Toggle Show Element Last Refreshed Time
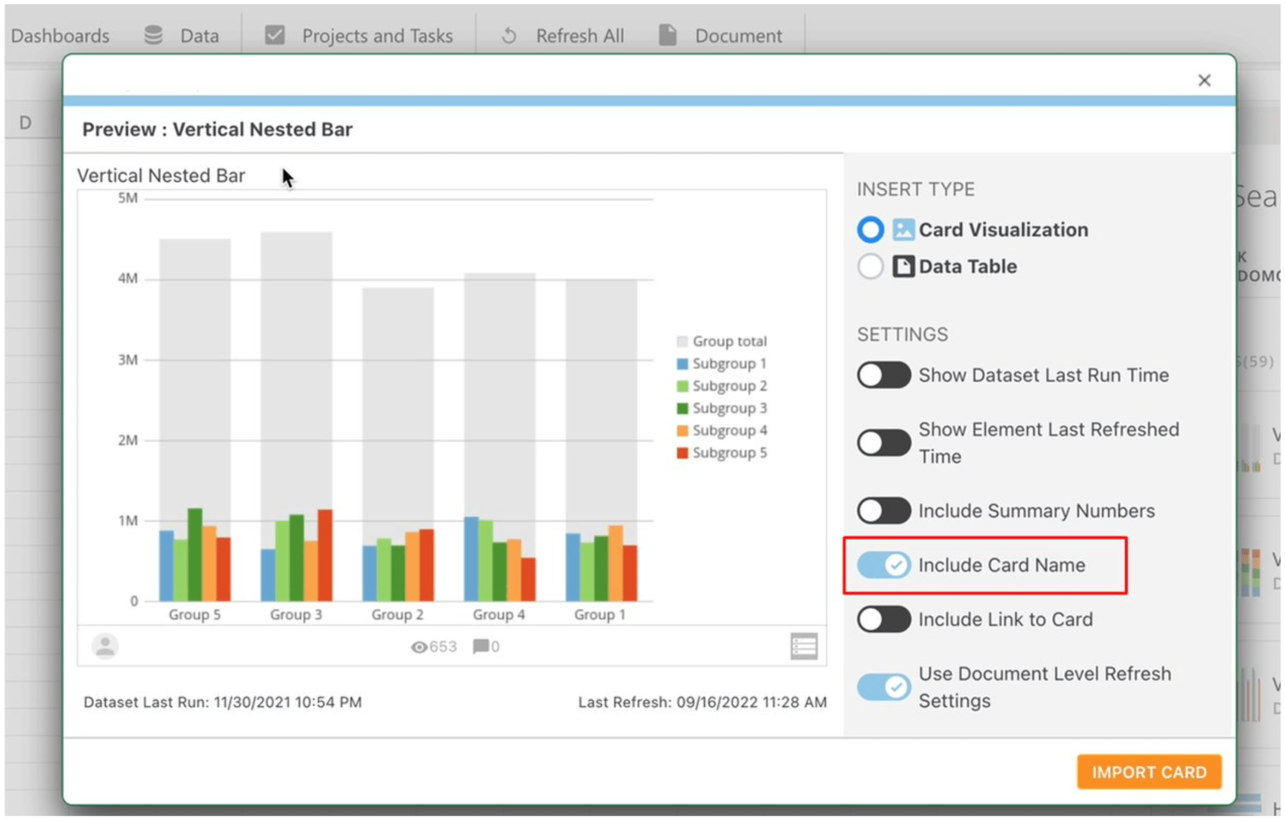The height and width of the screenshot is (819, 1285). click(x=883, y=443)
